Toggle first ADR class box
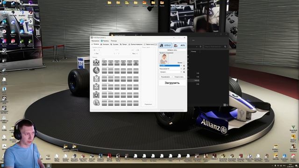This screenshot has width=299, height=168. coord(104,63)
